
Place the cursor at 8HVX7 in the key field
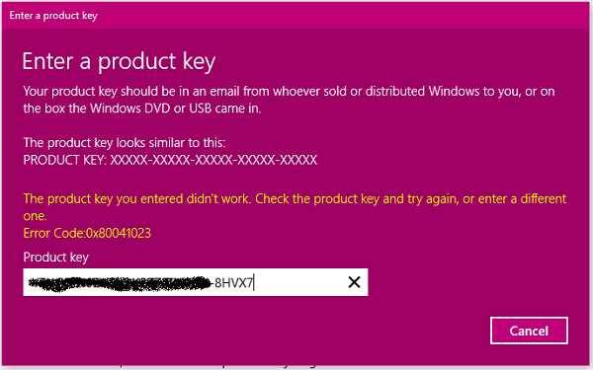[233, 282]
